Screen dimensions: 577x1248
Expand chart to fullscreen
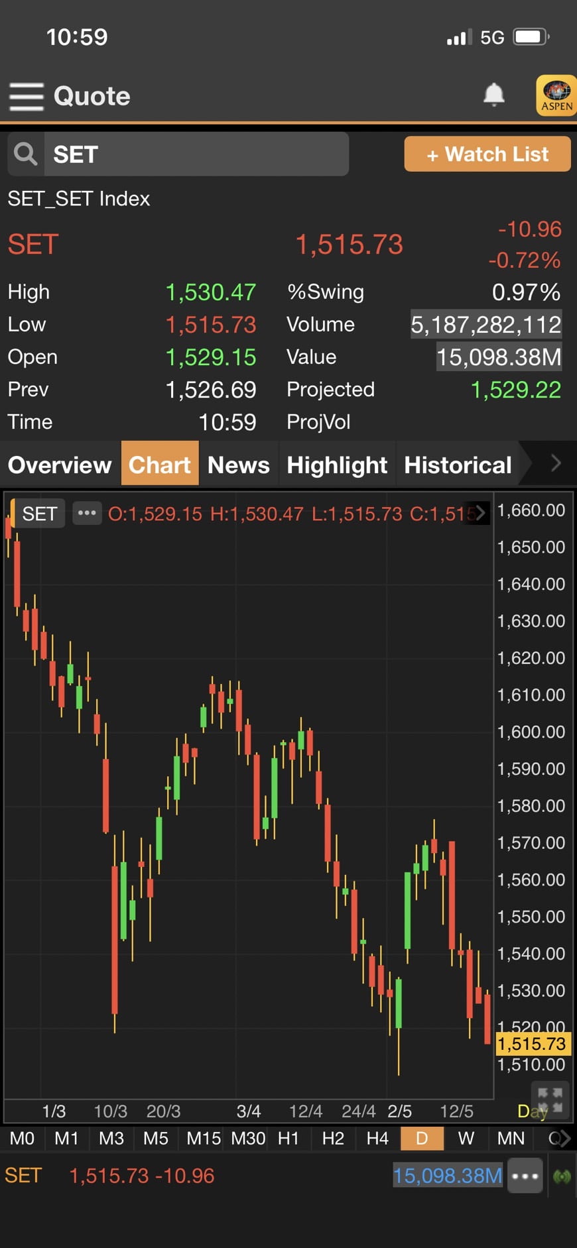(549, 1098)
